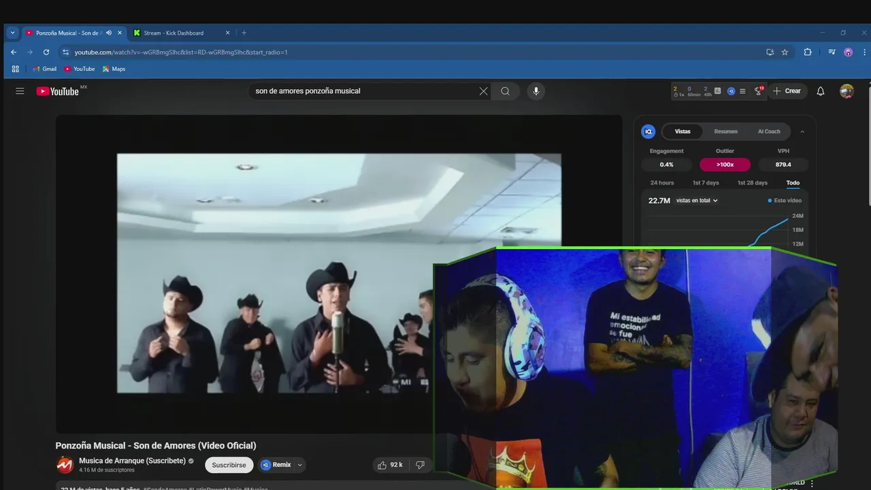
Task: Select the 24 hours range tab
Action: [662, 182]
